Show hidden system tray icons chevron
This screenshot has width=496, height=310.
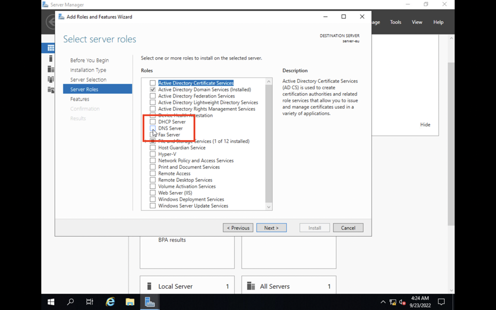pos(383,302)
